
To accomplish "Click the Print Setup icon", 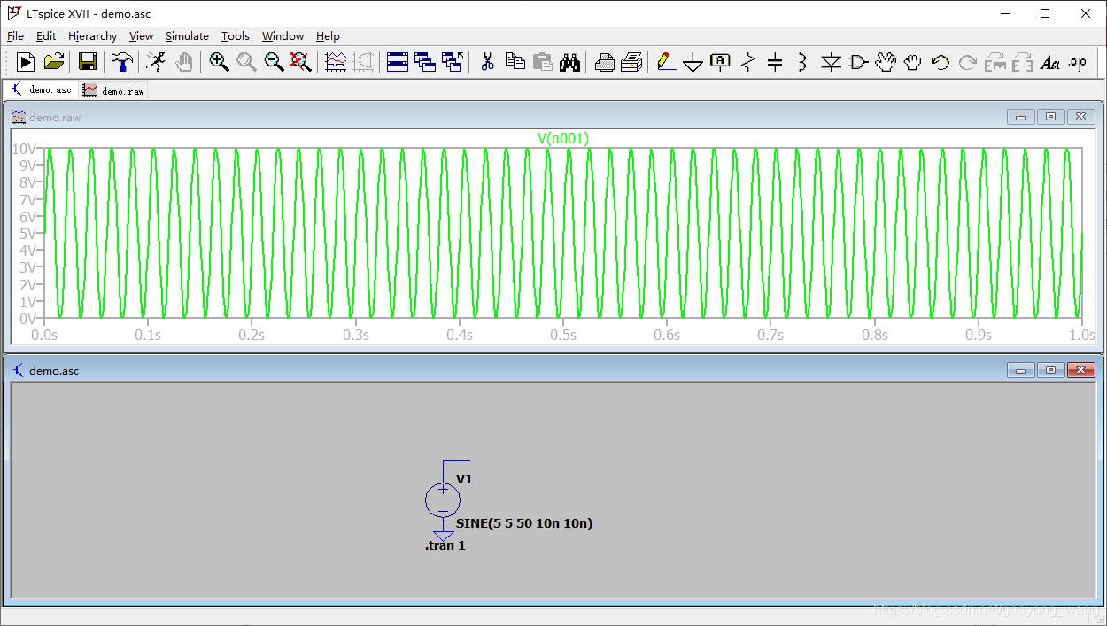I will pyautogui.click(x=604, y=61).
